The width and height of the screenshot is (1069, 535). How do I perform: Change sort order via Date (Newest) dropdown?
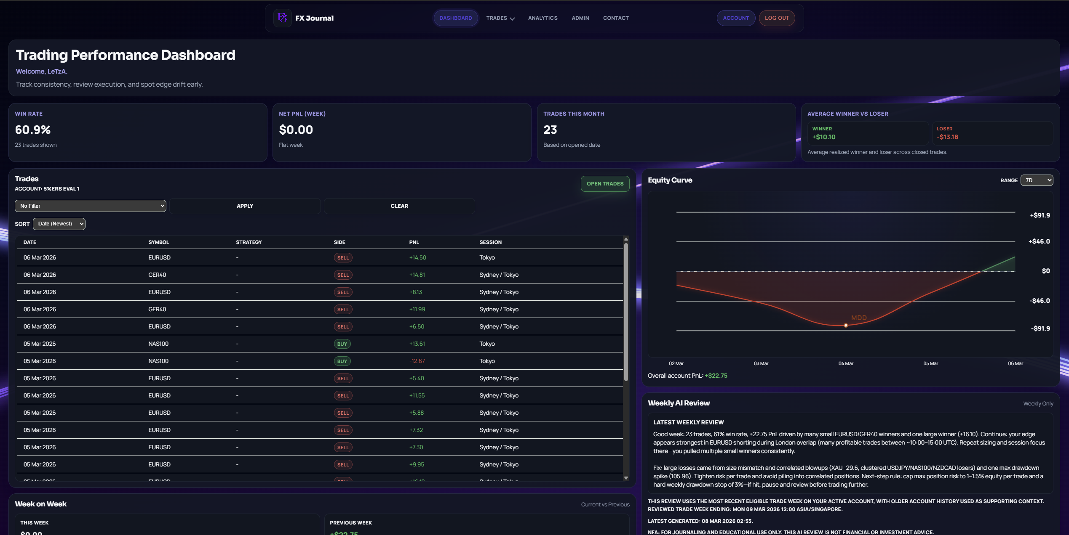59,223
